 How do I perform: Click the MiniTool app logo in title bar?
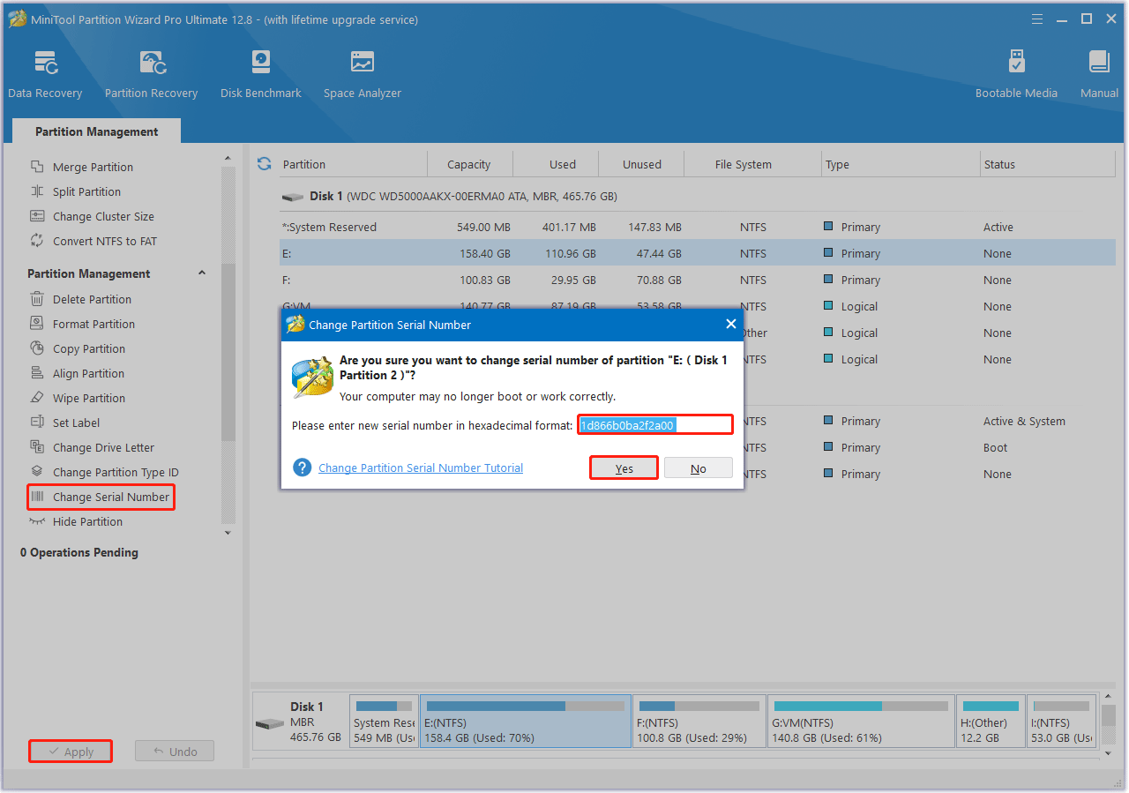(15, 19)
